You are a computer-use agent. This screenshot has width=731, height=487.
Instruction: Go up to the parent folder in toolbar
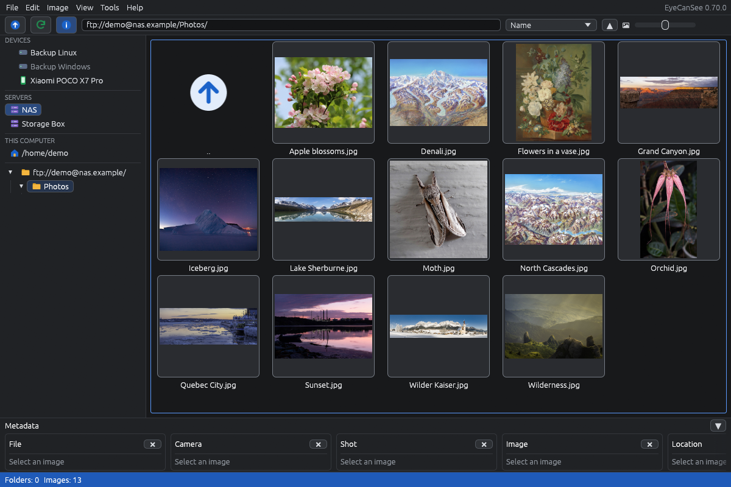click(x=15, y=25)
